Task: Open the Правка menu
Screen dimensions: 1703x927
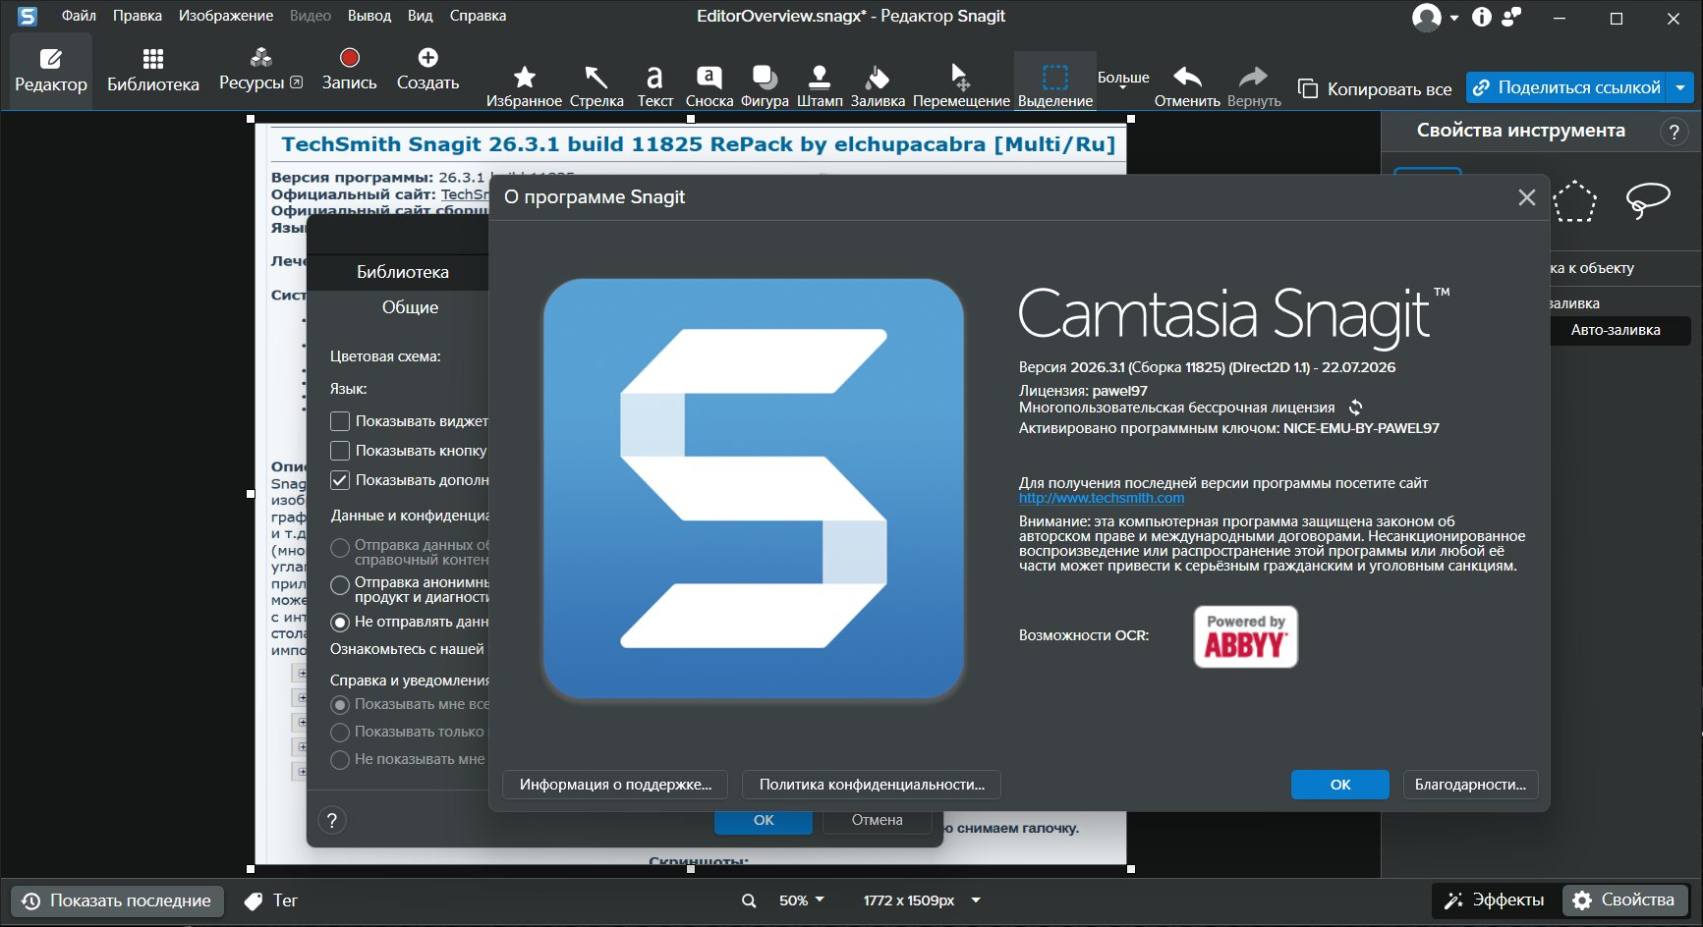Action: (138, 16)
